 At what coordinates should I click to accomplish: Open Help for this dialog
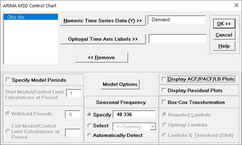224,46
